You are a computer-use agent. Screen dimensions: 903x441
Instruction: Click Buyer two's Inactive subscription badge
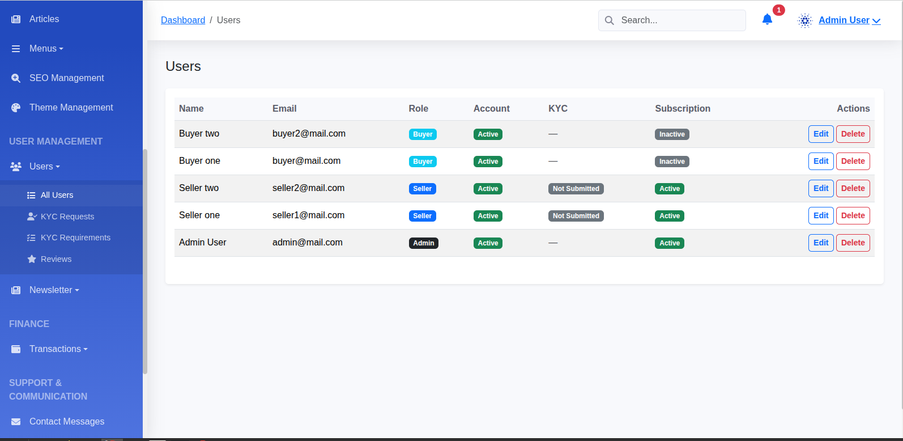coord(672,134)
